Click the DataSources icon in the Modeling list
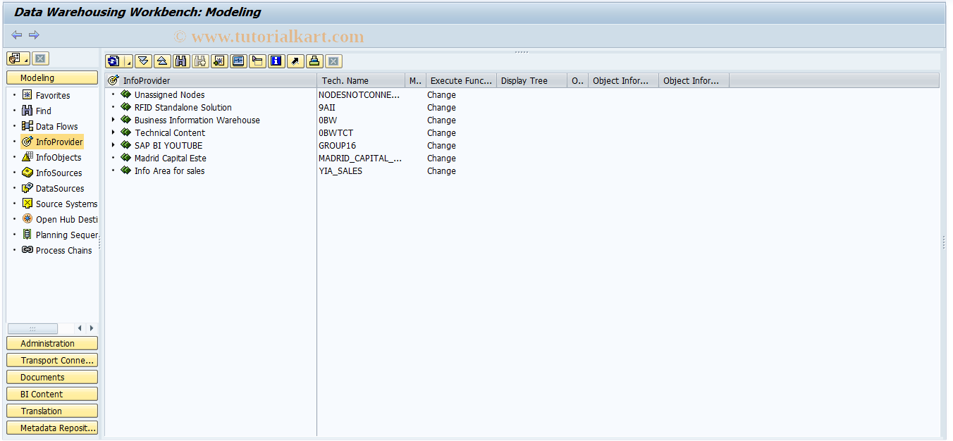This screenshot has height=441, width=953. [27, 188]
